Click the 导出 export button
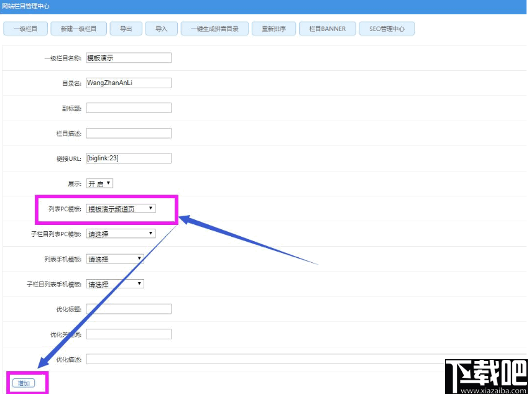 coord(126,28)
